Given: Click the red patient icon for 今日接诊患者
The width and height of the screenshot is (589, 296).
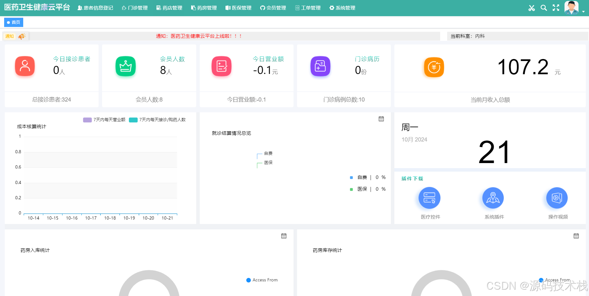Looking at the screenshot, I should 25,66.
